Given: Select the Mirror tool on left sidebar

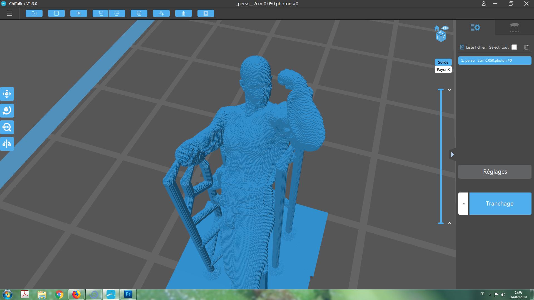Looking at the screenshot, I should click(7, 144).
